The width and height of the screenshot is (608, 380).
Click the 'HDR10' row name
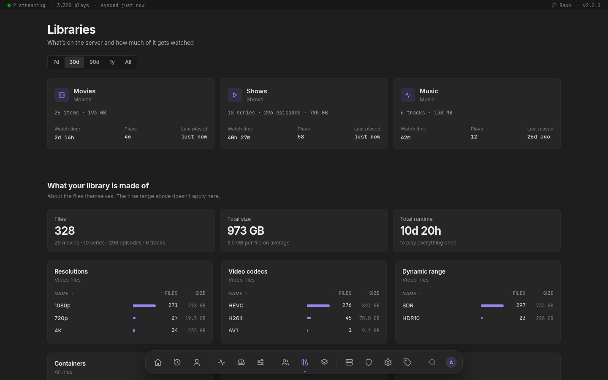pyautogui.click(x=411, y=318)
